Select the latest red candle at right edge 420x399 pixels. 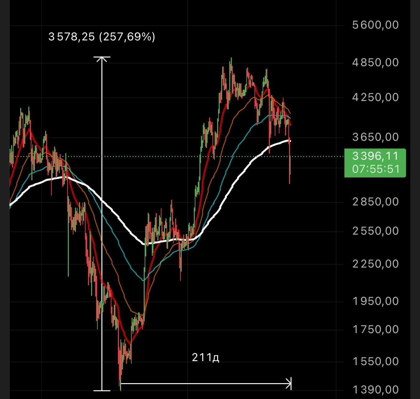pos(290,162)
